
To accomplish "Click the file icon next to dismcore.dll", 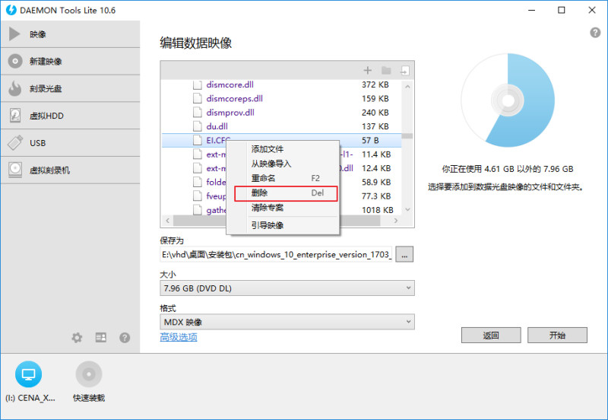I will pyautogui.click(x=198, y=84).
